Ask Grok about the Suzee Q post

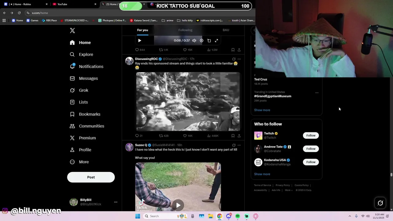coord(234,145)
